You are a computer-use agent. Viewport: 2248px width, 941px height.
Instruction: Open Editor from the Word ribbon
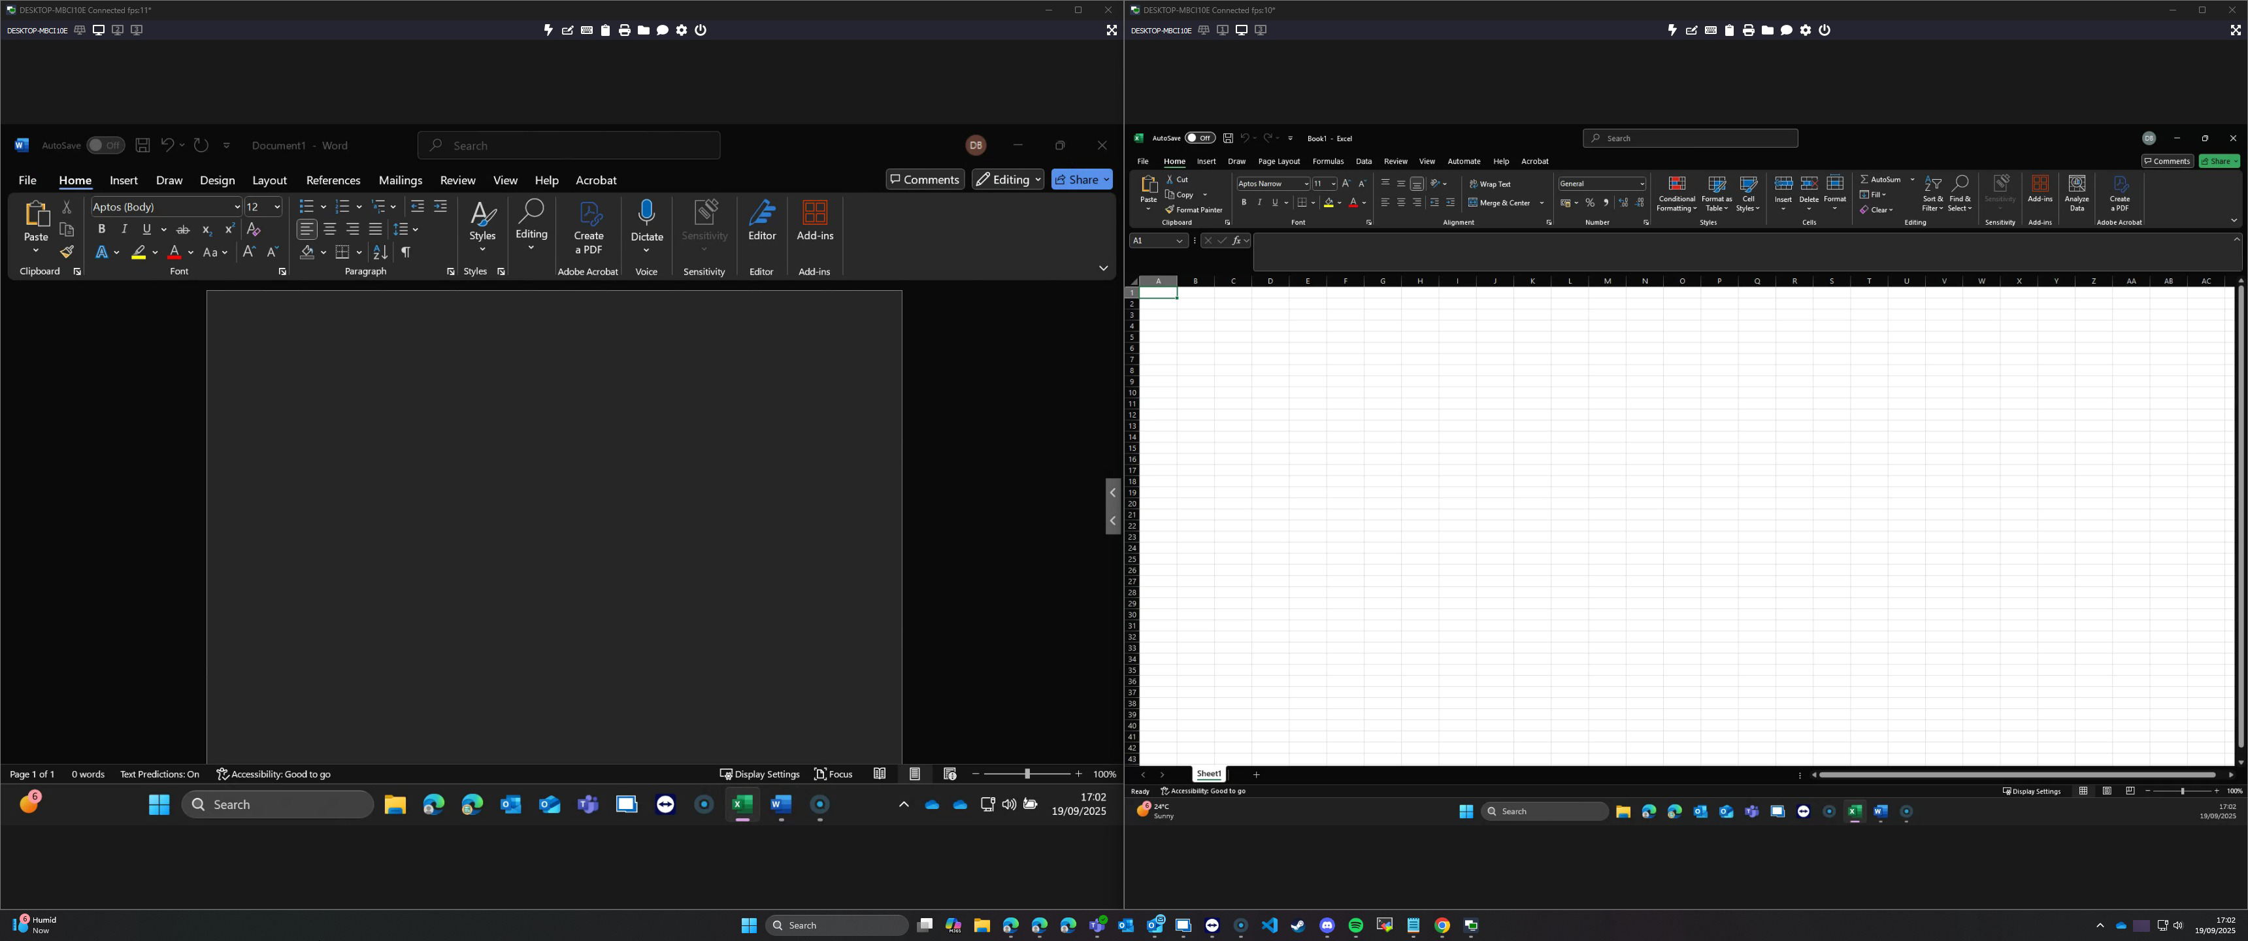(762, 221)
